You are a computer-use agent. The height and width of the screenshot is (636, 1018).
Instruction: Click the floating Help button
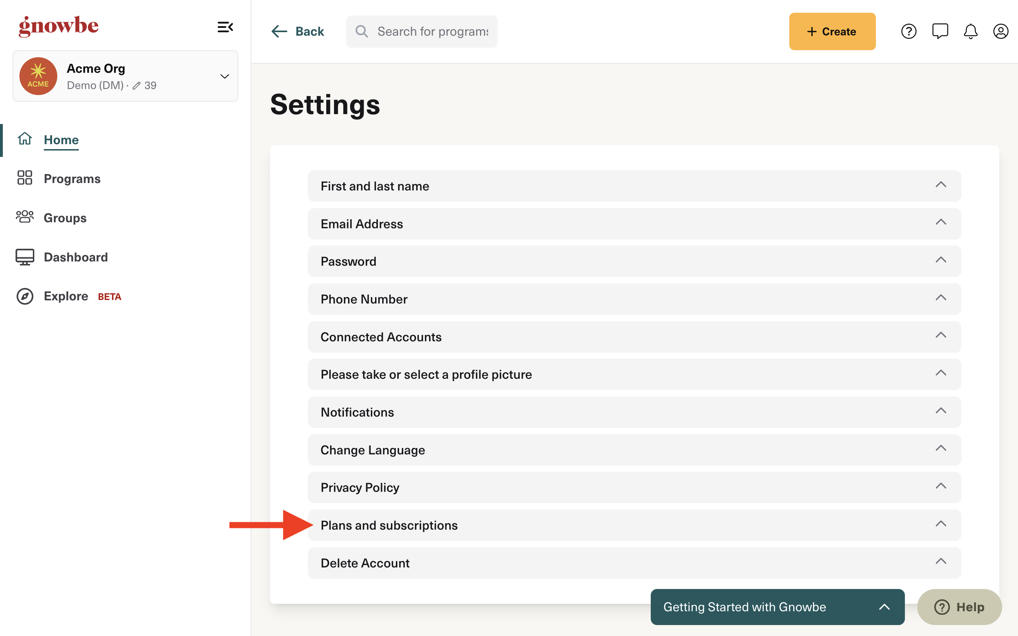[960, 607]
